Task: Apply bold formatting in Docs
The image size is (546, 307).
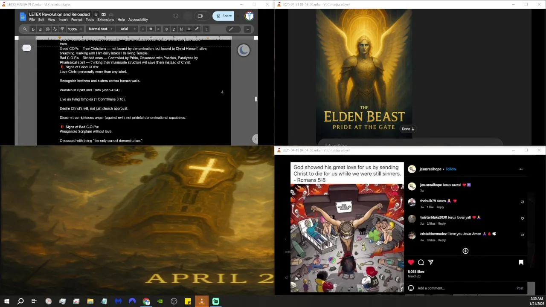Action: tap(166, 29)
